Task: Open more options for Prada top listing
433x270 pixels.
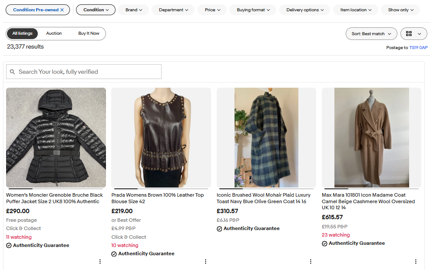Action: pyautogui.click(x=205, y=261)
